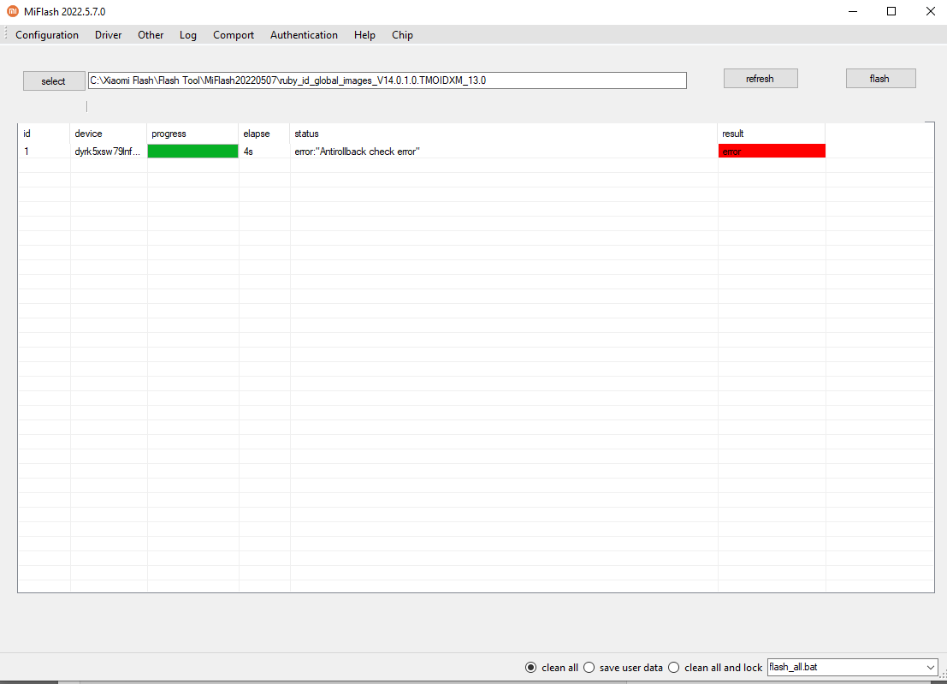
Task: Expand the flash_all.bat script dropdown
Action: pos(931,667)
